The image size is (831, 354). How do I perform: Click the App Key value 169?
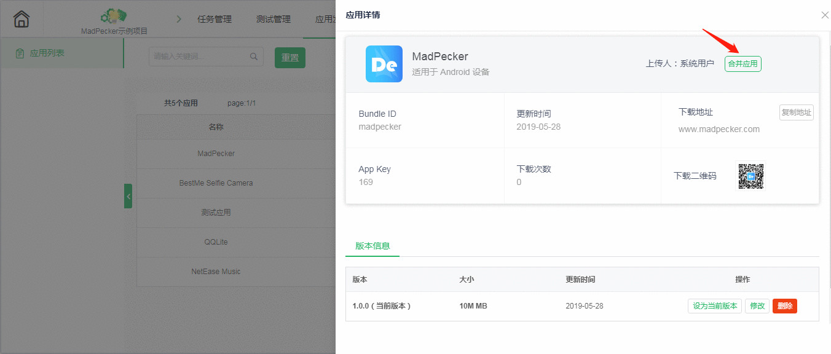pos(366,182)
